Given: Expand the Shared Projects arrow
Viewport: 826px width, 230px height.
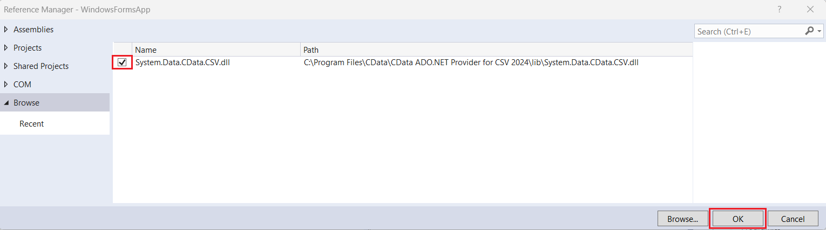Looking at the screenshot, I should click(x=6, y=66).
